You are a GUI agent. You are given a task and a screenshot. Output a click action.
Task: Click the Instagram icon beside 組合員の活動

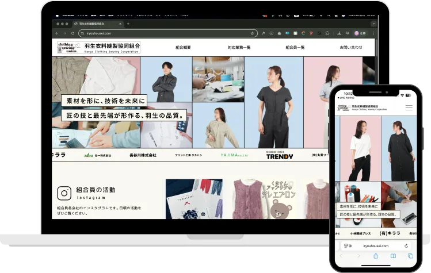[x=63, y=193]
